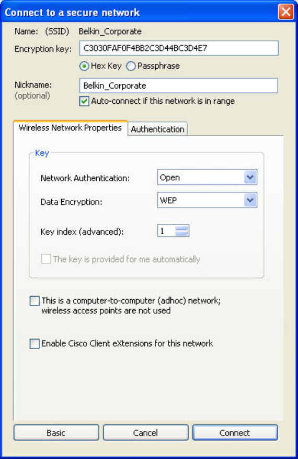Select the Wireless Network Properties tab
The height and width of the screenshot is (459, 298).
[x=70, y=128]
